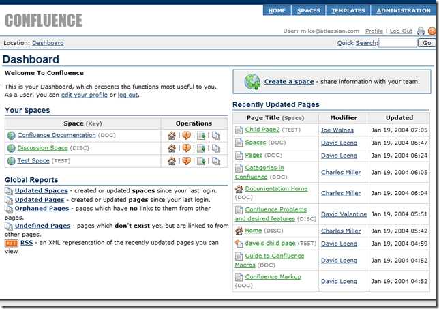The image size is (439, 309).
Task: Open Confluence Problems and desired features page
Action: coord(271,214)
